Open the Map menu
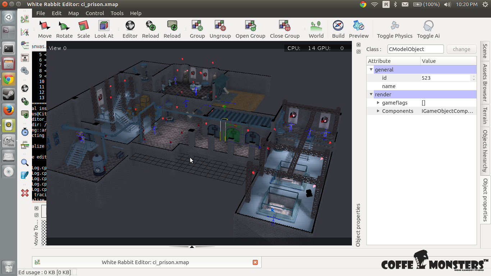The width and height of the screenshot is (491, 276). tap(74, 13)
